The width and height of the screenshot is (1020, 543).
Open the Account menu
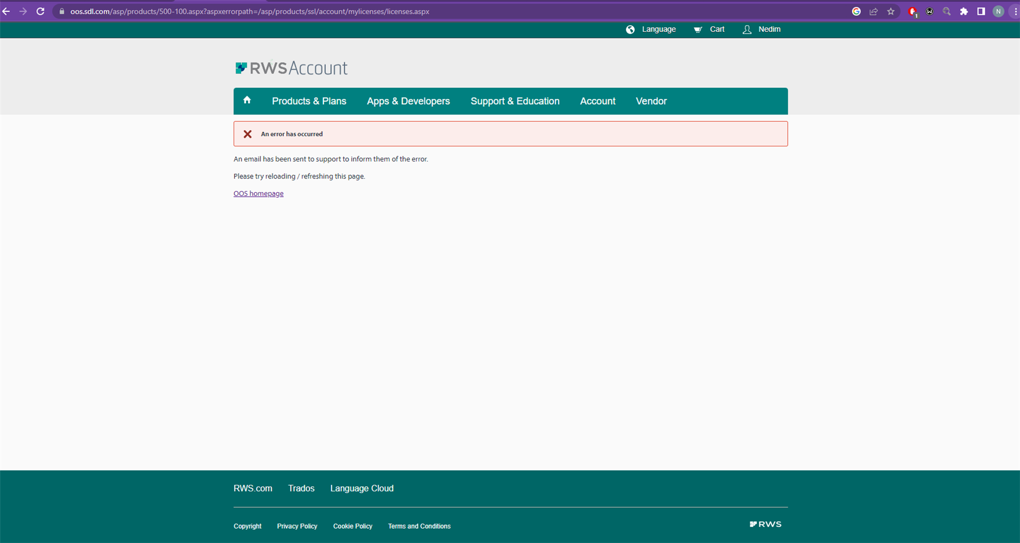tap(598, 101)
